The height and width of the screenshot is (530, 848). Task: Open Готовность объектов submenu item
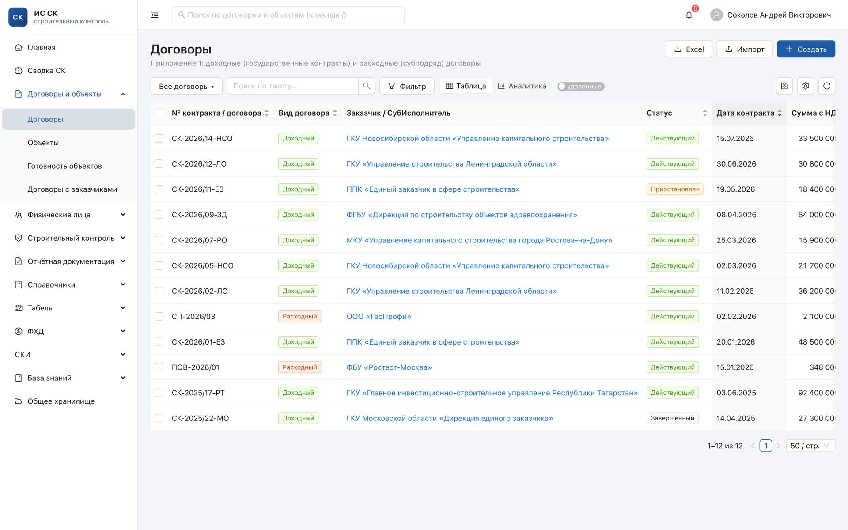pyautogui.click(x=68, y=166)
